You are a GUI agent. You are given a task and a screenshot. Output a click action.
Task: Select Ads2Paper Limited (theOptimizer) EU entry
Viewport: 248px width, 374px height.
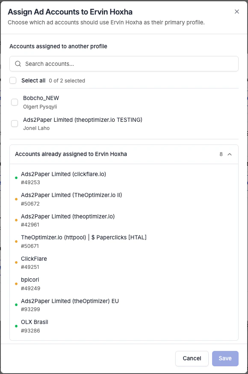[70, 301]
